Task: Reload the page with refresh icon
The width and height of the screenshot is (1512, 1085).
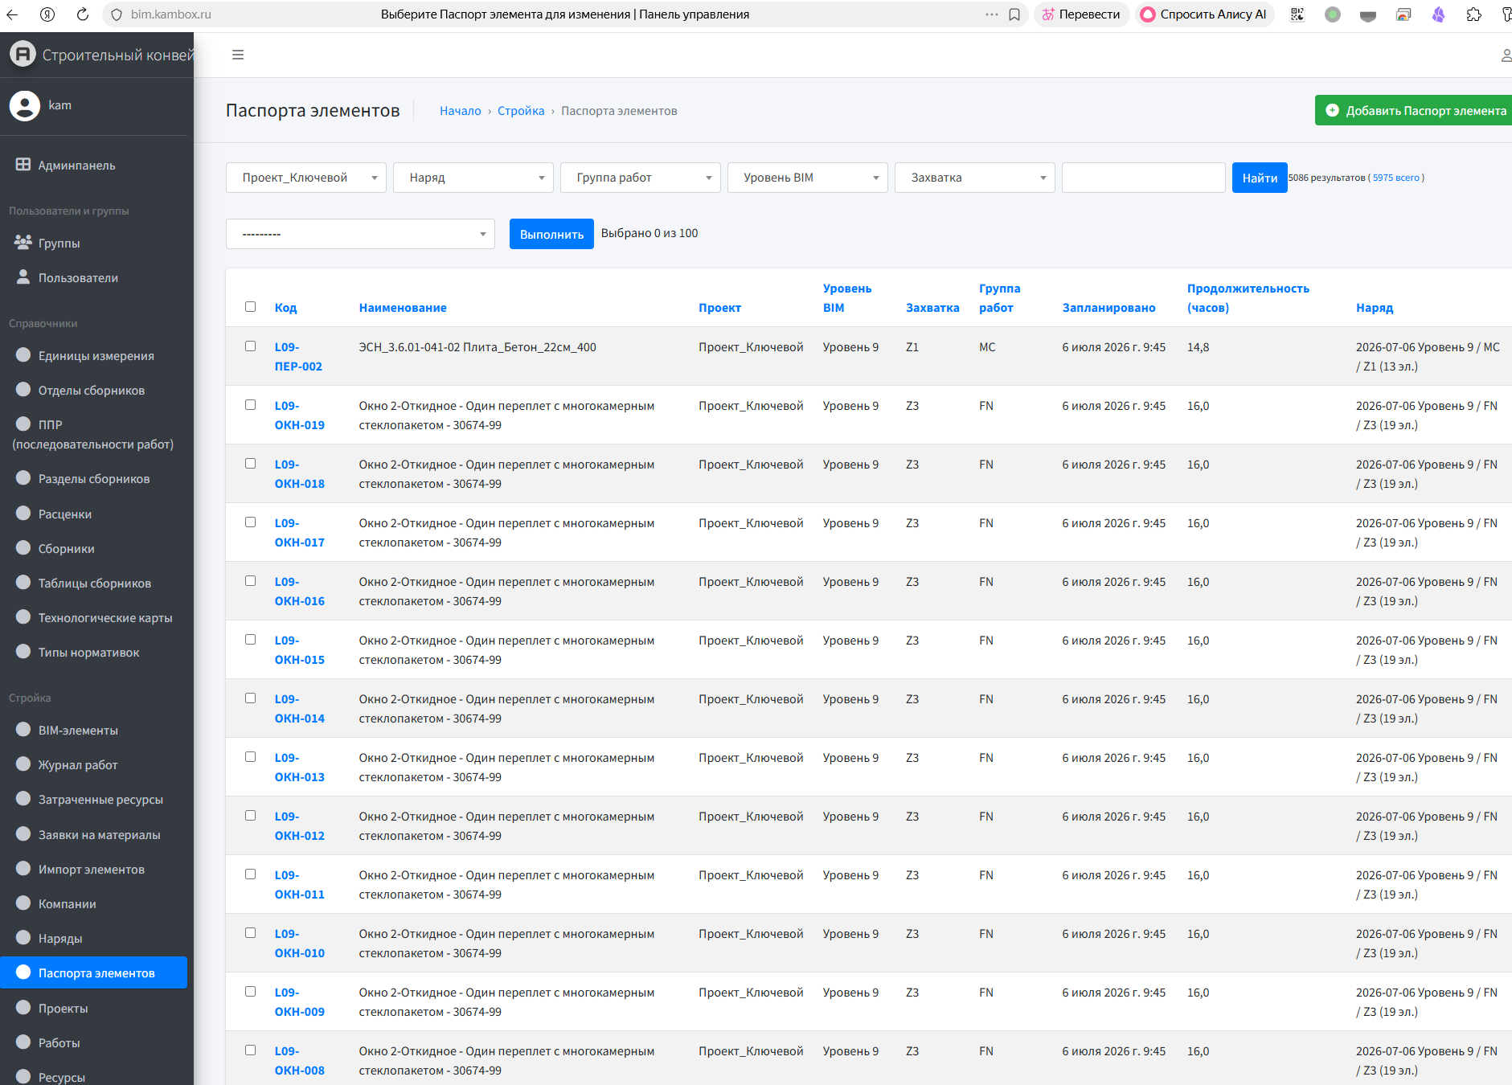Action: (x=83, y=14)
